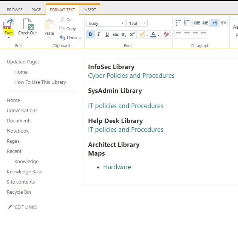
Task: Open Documents in the sidebar
Action: tap(19, 120)
